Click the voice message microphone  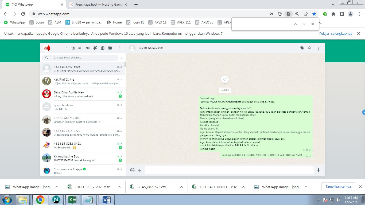coord(319,170)
